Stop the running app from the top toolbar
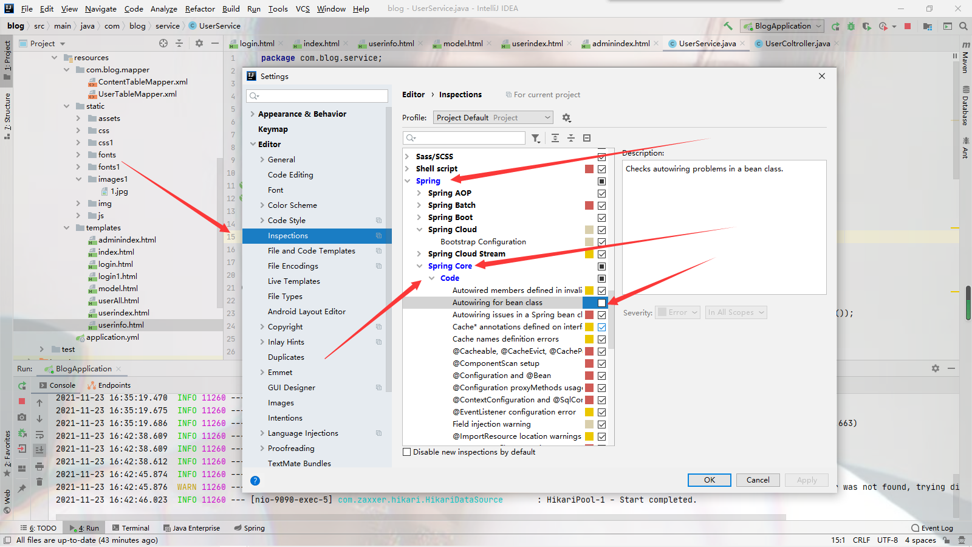Screen dimensions: 972x547 (x=908, y=26)
